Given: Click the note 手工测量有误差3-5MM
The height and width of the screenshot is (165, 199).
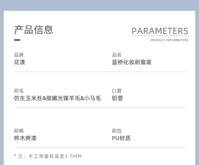Looking at the screenshot, I should [x=55, y=156].
